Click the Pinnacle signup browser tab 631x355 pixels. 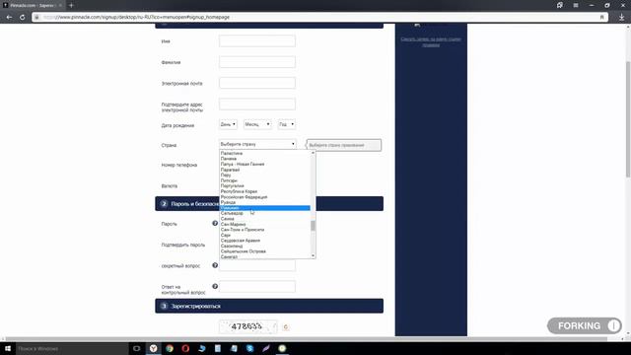[33, 5]
